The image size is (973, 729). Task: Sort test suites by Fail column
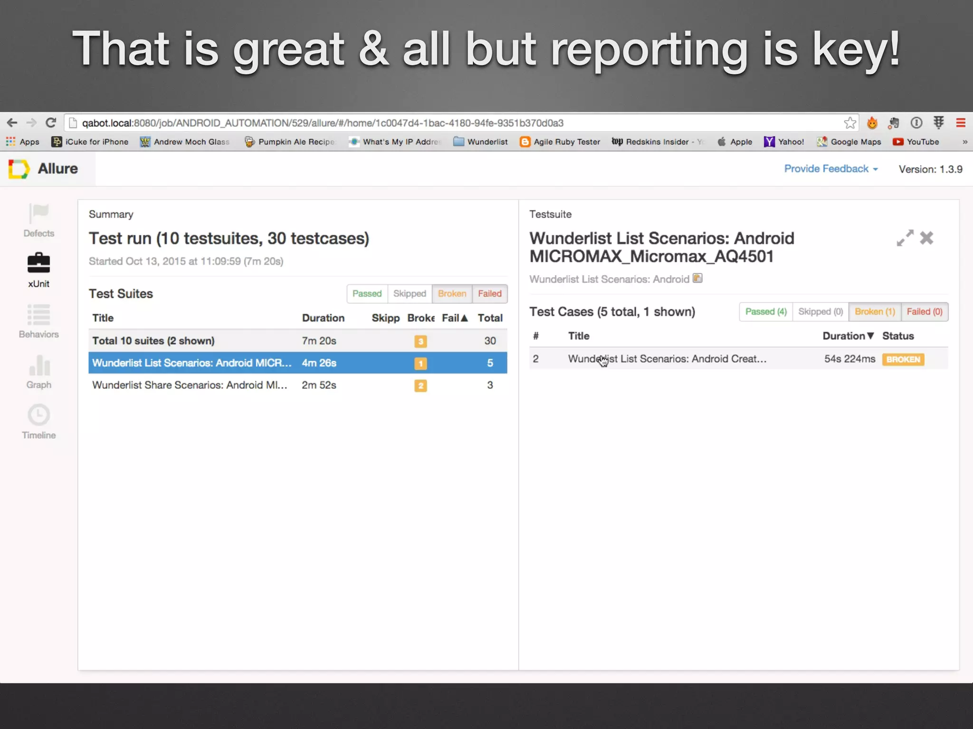(x=455, y=318)
